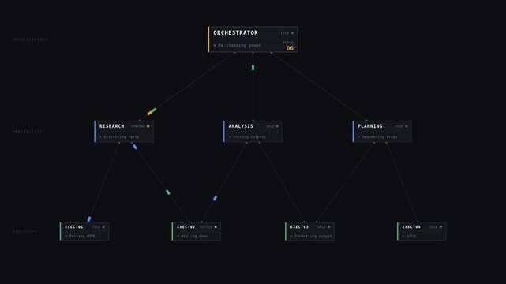Click green packet on Orchestrator–Analysis edge
Image resolution: width=506 pixels, height=284 pixels.
coord(253,68)
